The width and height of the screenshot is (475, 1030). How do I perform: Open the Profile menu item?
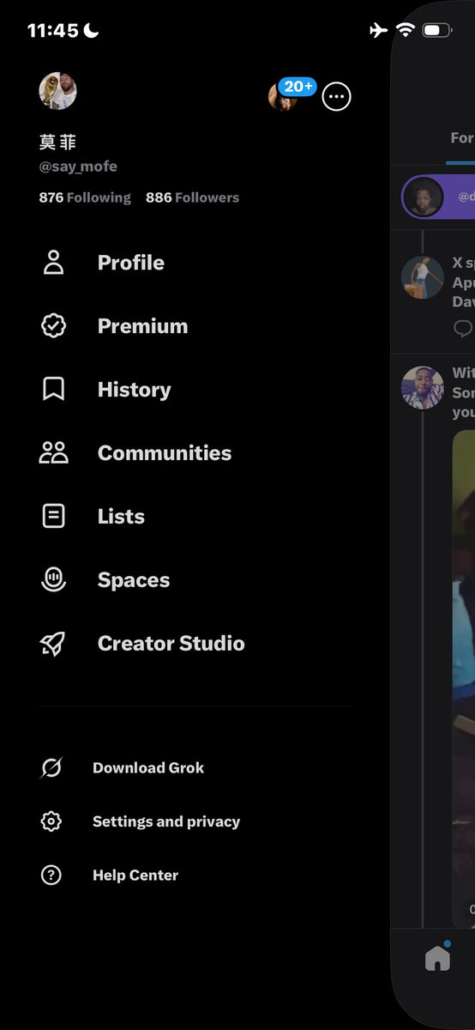click(x=194, y=263)
